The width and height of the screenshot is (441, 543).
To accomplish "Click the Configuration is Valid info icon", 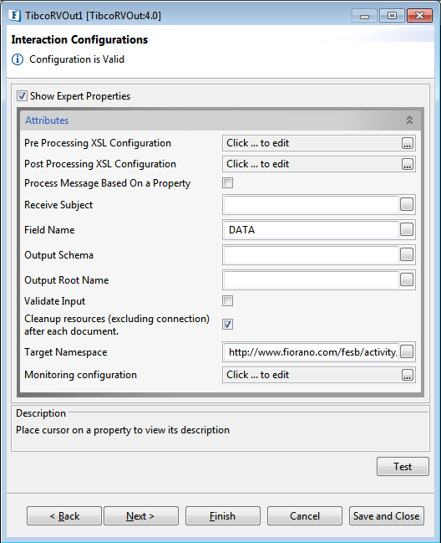I will tap(18, 59).
